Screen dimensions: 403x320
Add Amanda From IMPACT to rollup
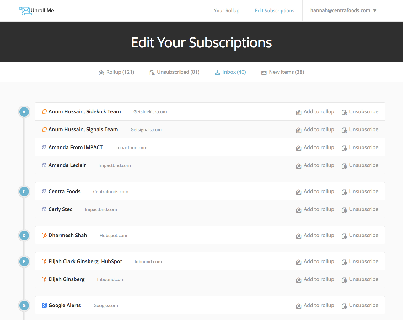315,148
